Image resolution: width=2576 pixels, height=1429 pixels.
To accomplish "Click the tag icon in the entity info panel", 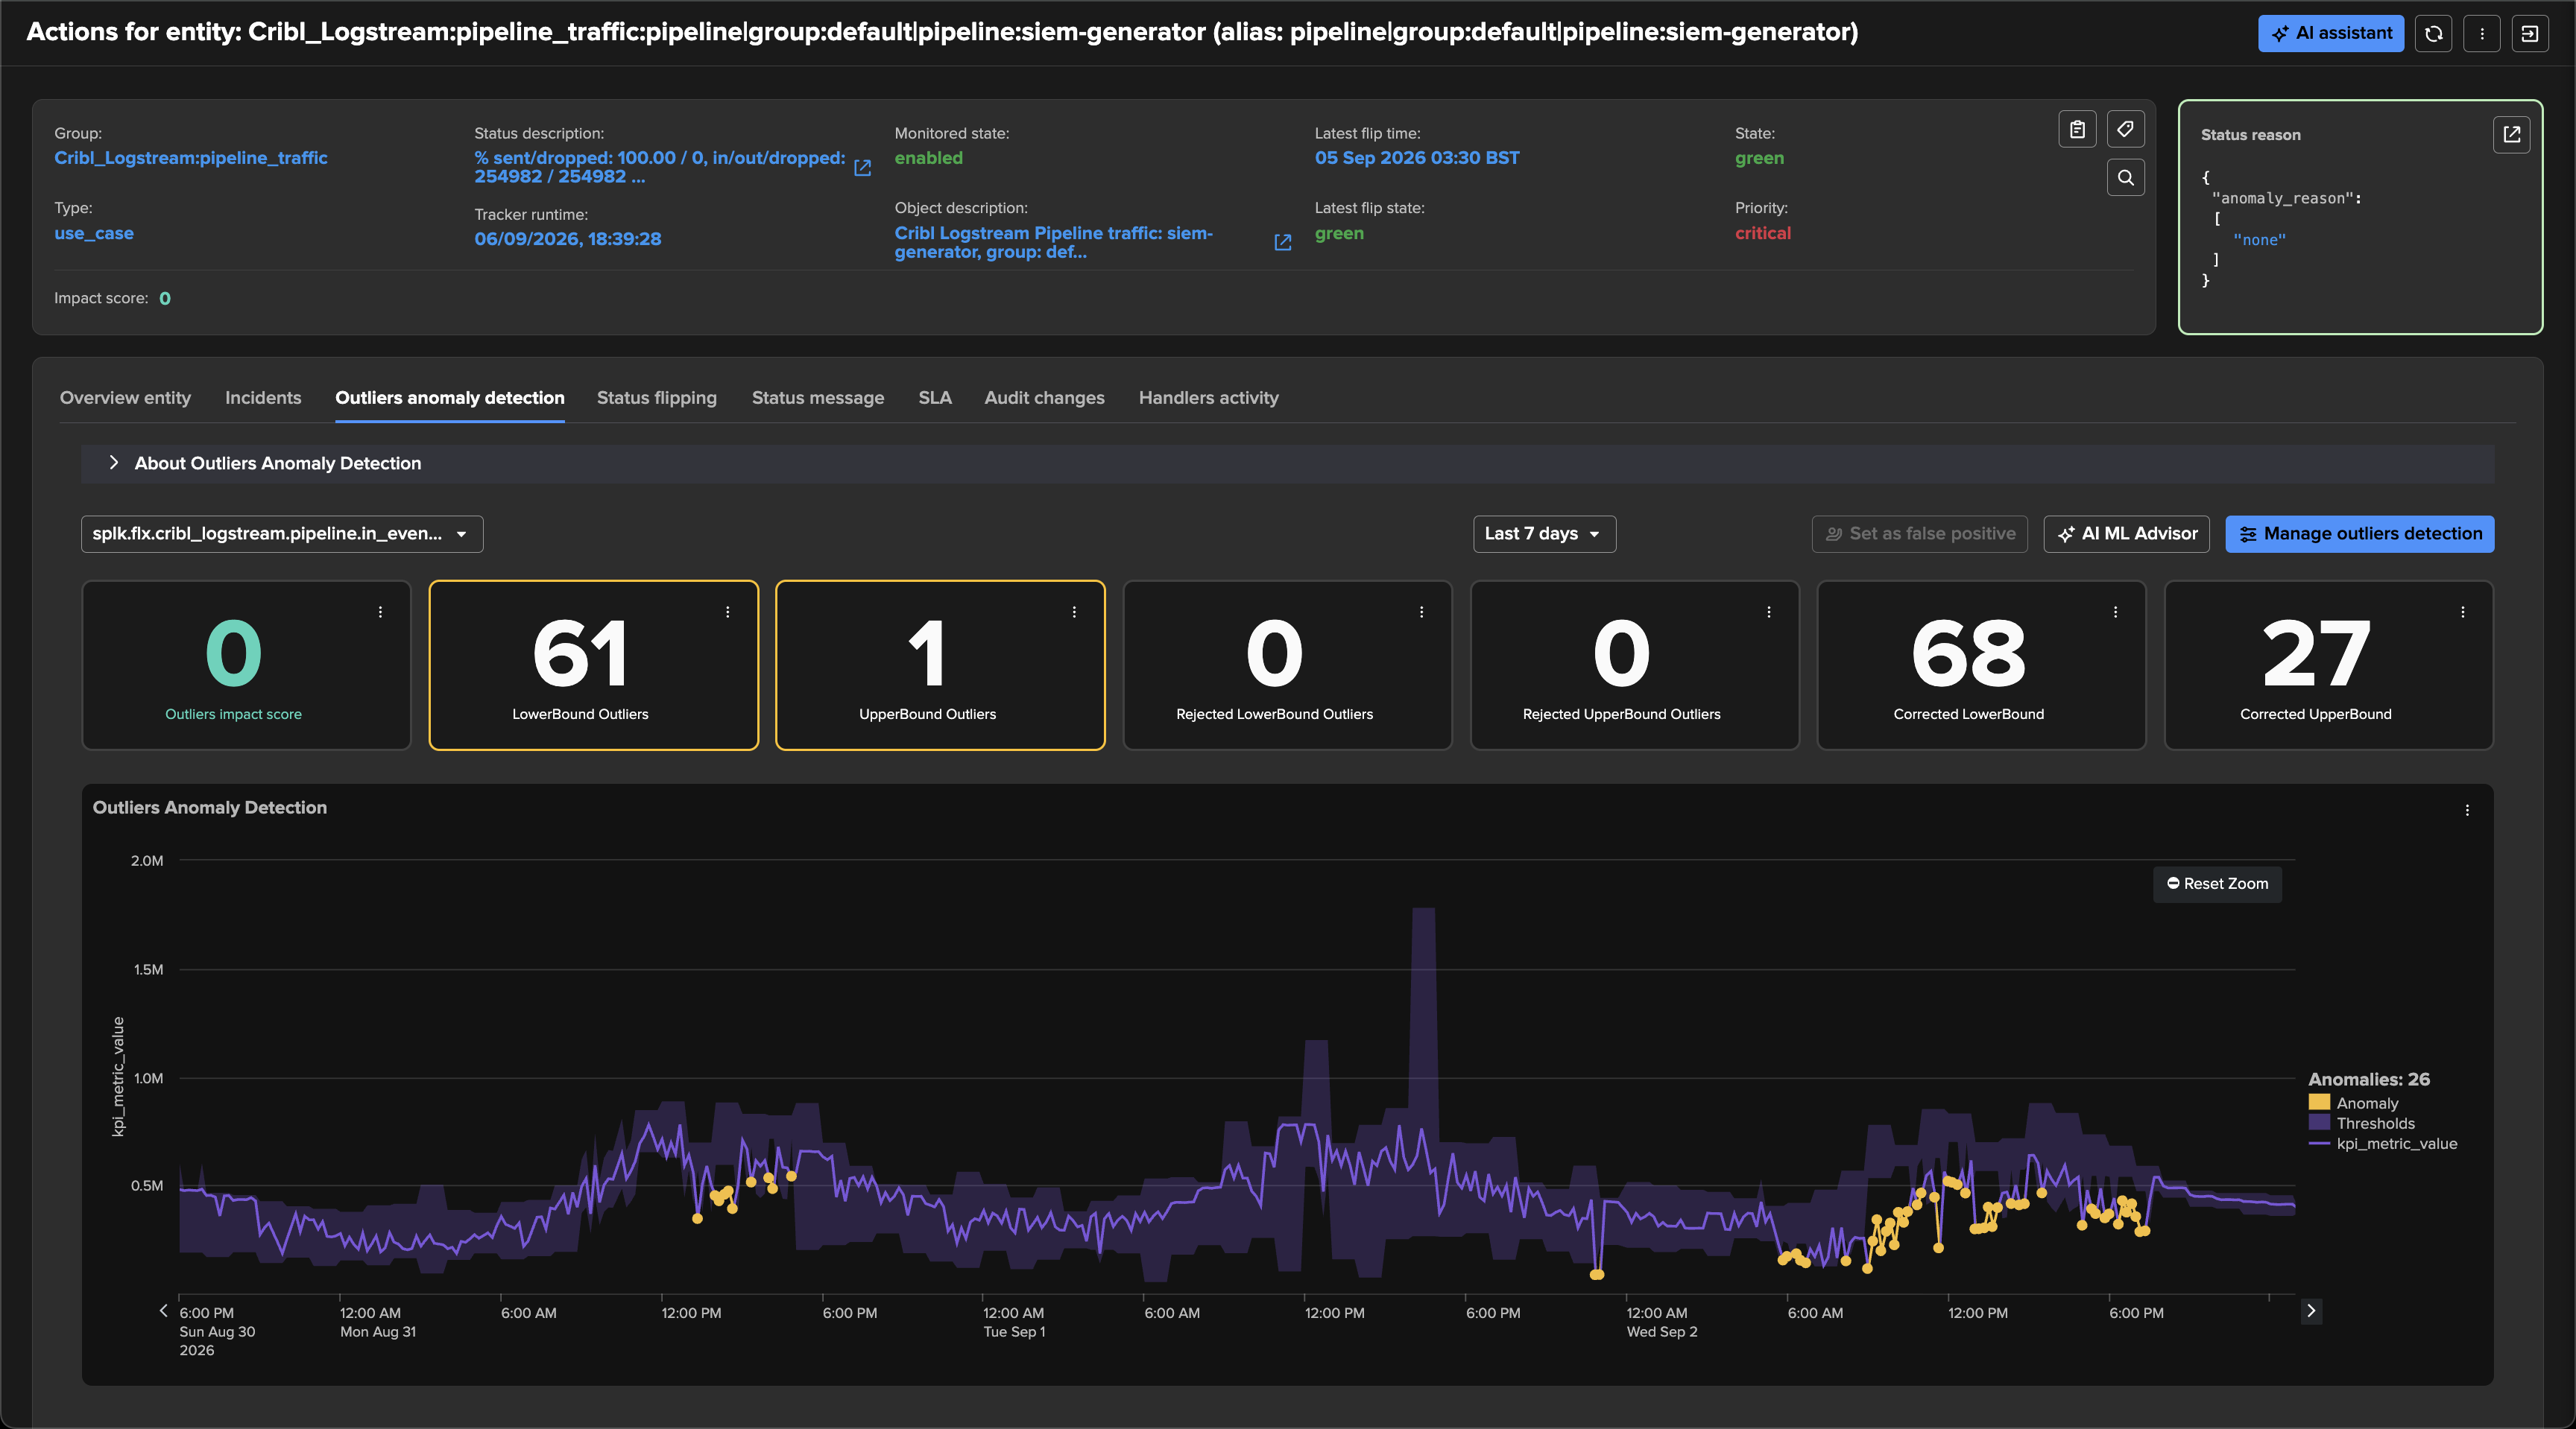I will pos(2125,129).
